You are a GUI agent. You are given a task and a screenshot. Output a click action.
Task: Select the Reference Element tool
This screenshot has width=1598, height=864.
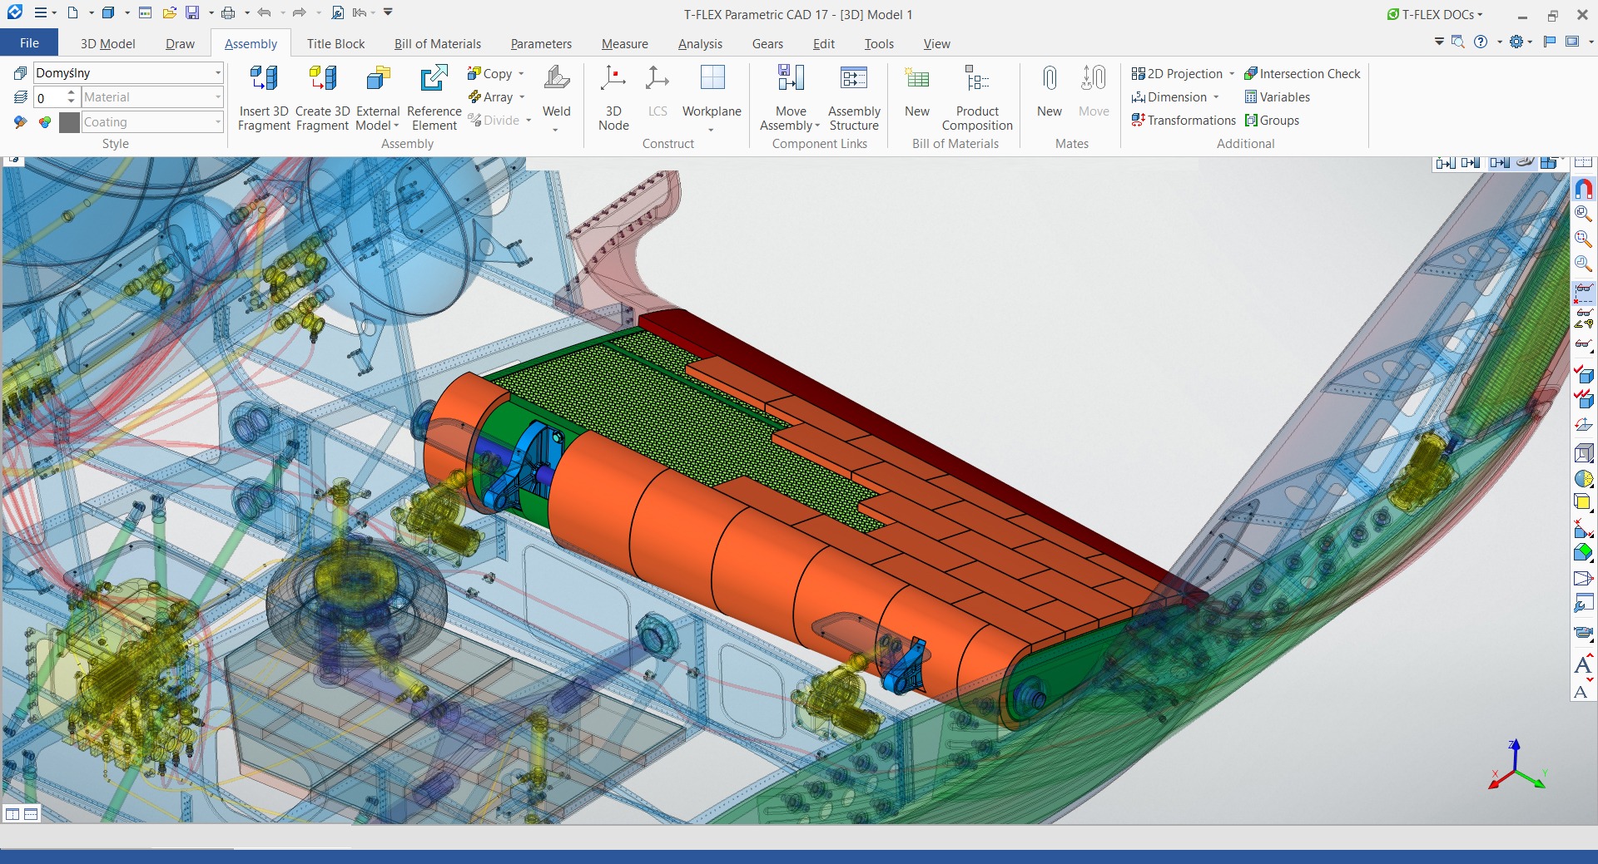434,98
